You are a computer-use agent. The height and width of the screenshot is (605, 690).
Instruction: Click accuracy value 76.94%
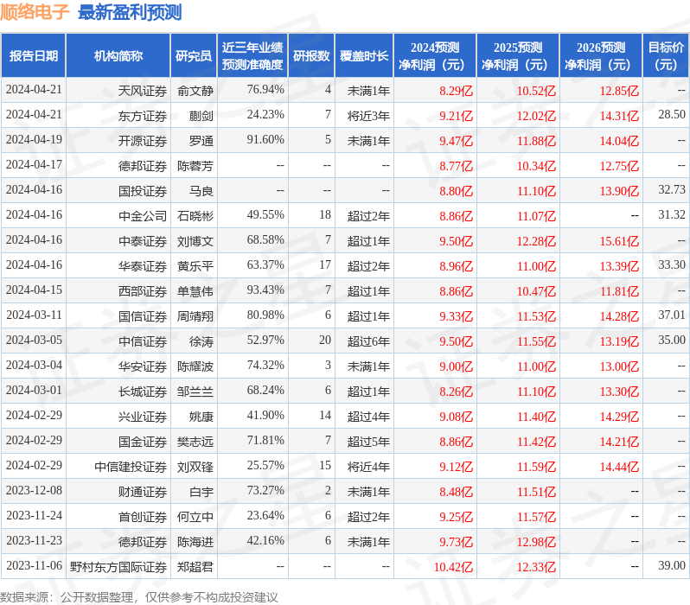tap(265, 90)
